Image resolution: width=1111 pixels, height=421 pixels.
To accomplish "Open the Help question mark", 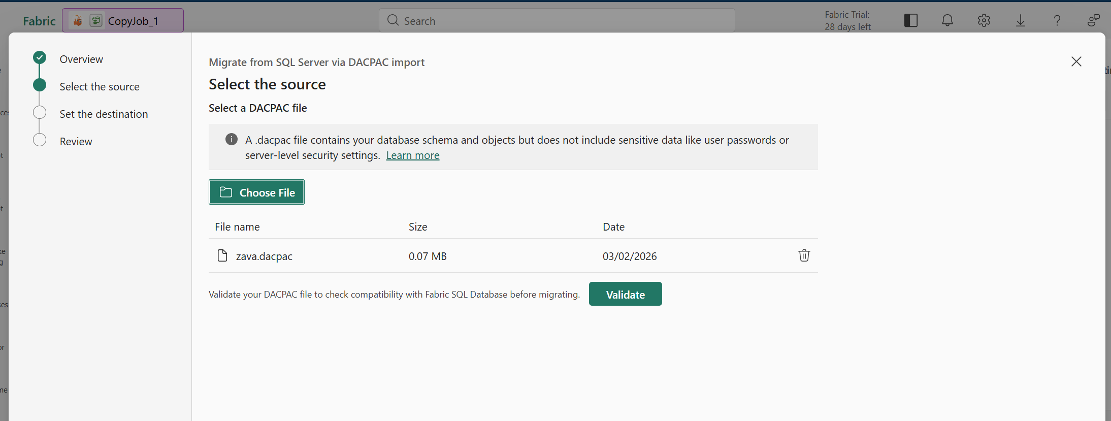I will [x=1057, y=20].
